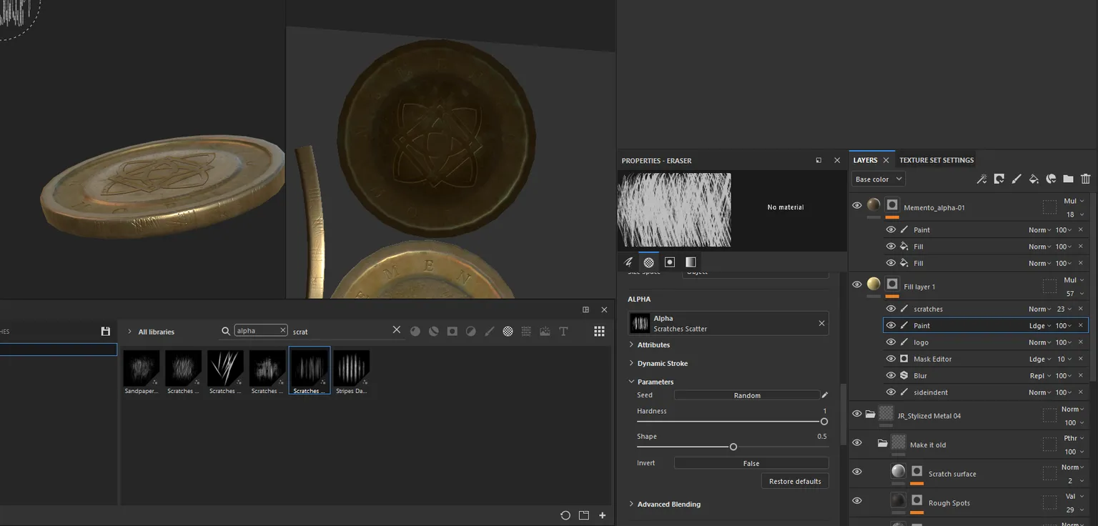Screen dimensions: 1098x526
Task: Select the Sandpaper alpha thumbnail
Action: tap(141, 372)
